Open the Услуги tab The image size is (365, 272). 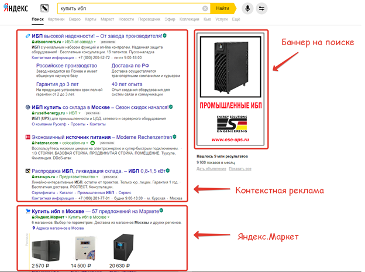[221, 19]
